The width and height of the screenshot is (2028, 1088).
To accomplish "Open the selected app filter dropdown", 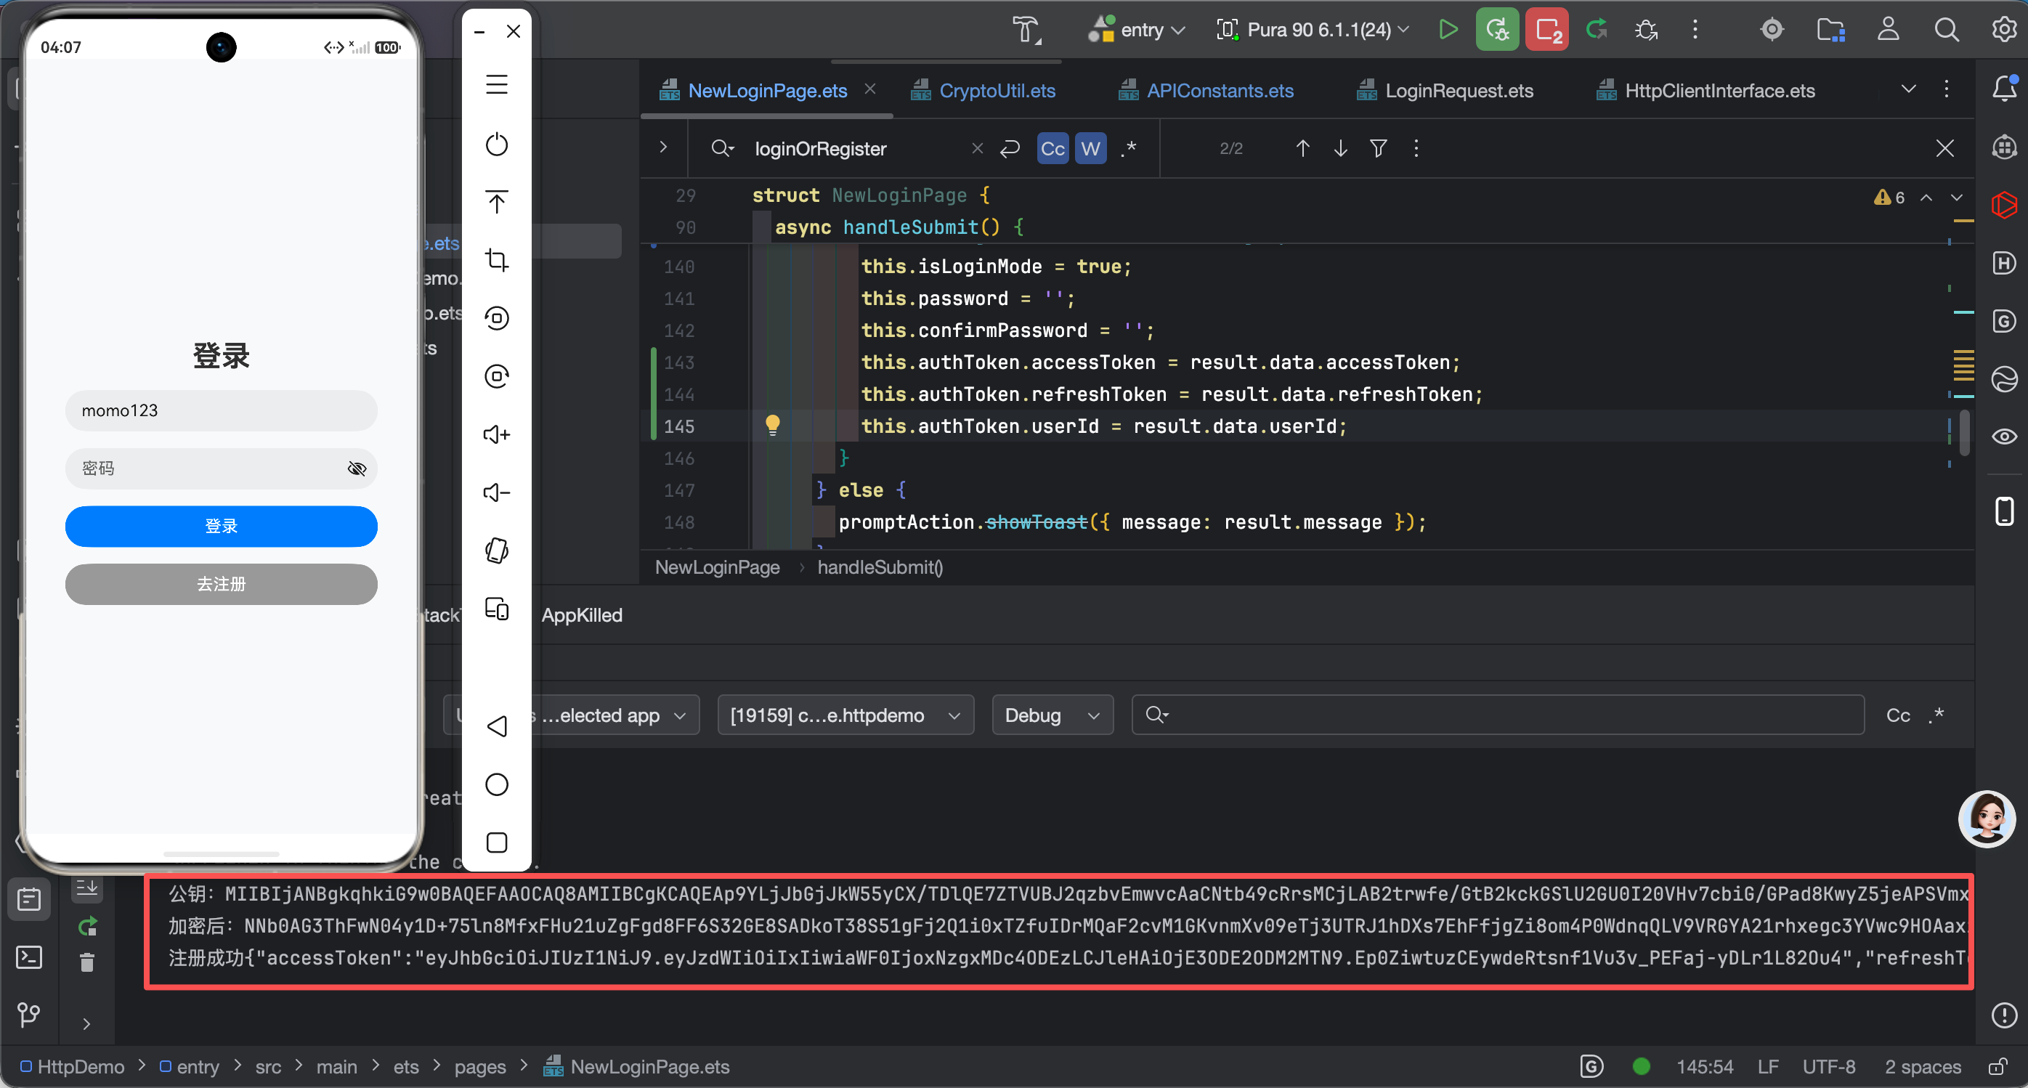I will 572,715.
